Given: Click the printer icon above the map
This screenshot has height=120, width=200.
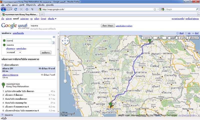Looking at the screenshot, I should click(x=177, y=33).
